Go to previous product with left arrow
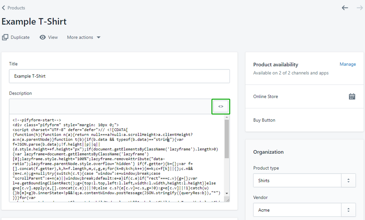Screen dimensions: 365x220 pyautogui.click(x=345, y=8)
